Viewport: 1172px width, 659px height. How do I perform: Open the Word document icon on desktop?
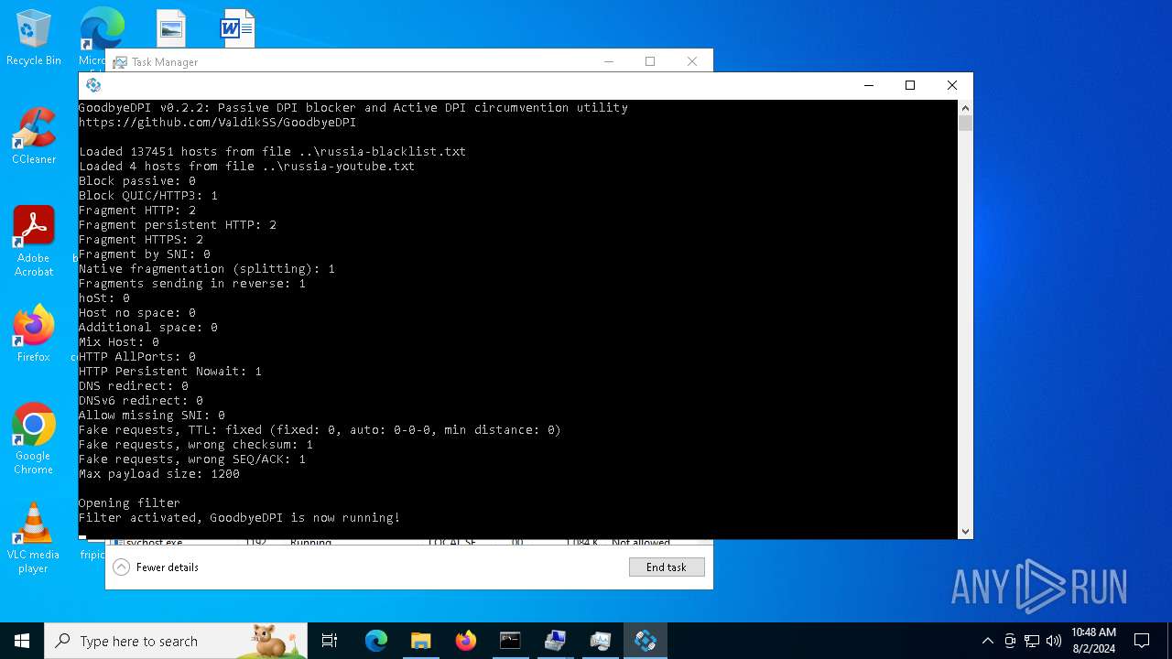[237, 28]
